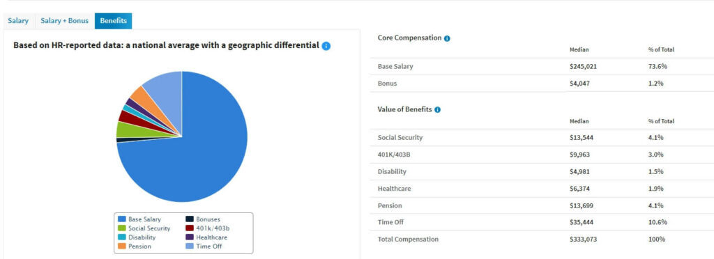The height and width of the screenshot is (259, 714).
Task: Click the 401k/403b legend swatch
Action: (x=190, y=228)
